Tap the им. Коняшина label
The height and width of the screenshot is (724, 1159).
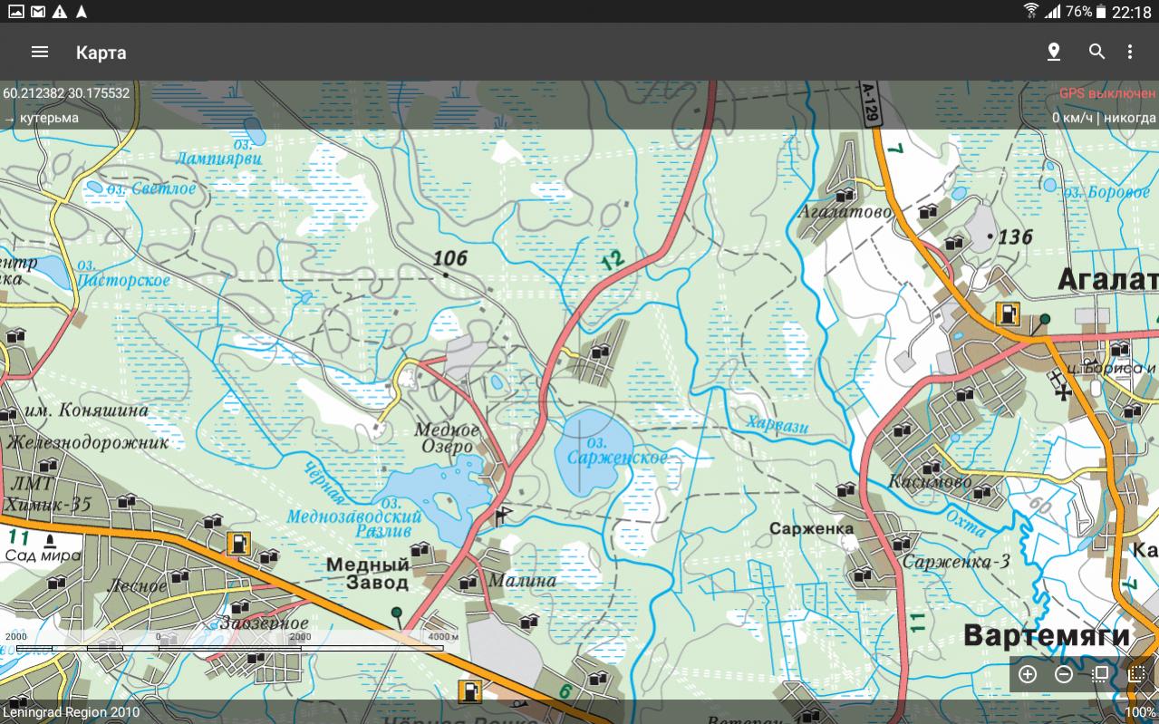click(x=87, y=410)
